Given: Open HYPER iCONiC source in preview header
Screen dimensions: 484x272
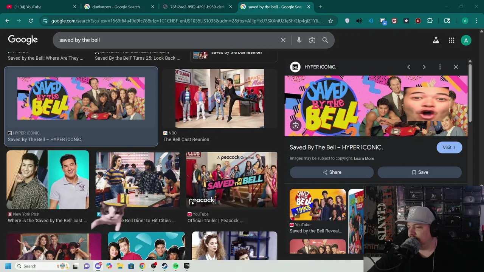Looking at the screenshot, I should click(313, 67).
